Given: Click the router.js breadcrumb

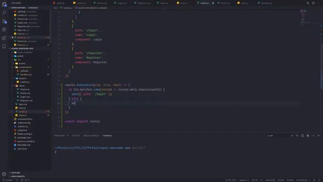Looking at the screenshot, I should click(x=66, y=8).
